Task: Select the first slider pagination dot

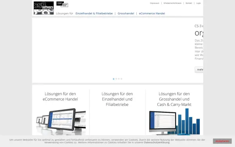Action: pyautogui.click(x=114, y=79)
